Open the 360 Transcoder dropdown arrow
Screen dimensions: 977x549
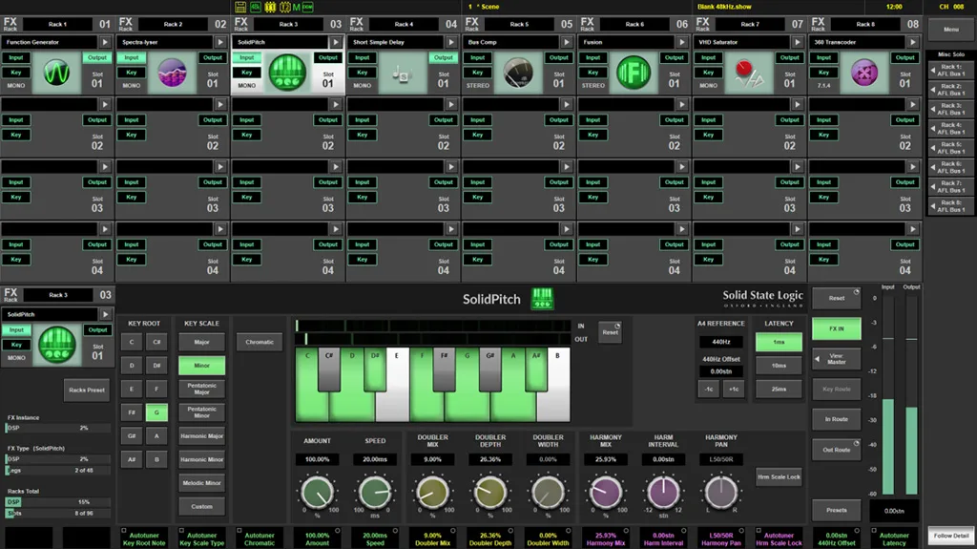point(913,42)
